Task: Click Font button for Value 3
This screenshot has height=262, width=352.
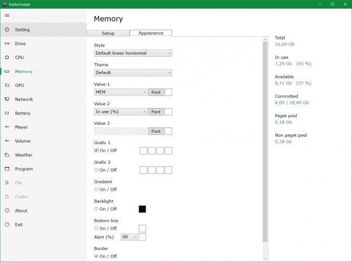Action: [156, 131]
